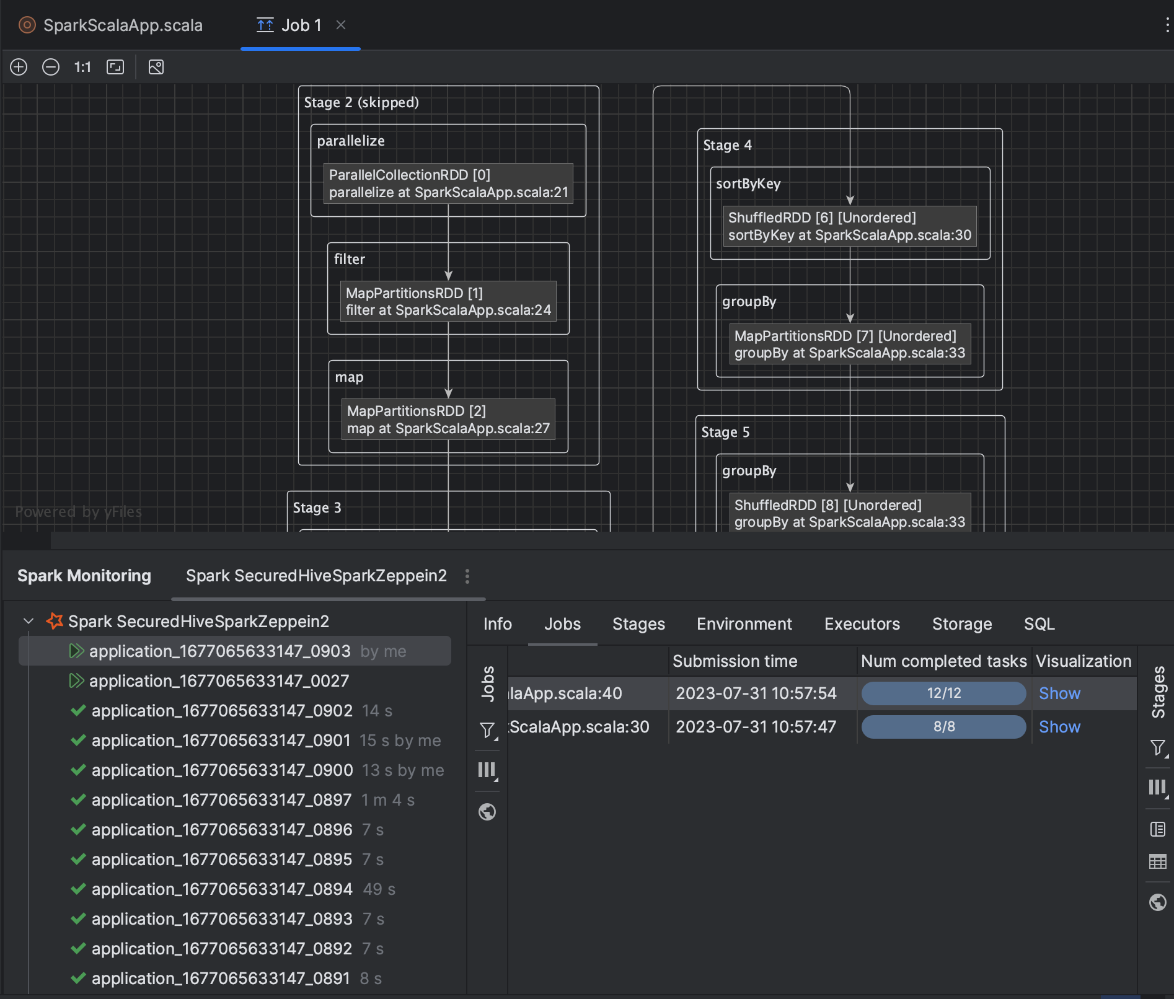
Task: Open the filter jobs icon in the Jobs panel
Action: 487,731
